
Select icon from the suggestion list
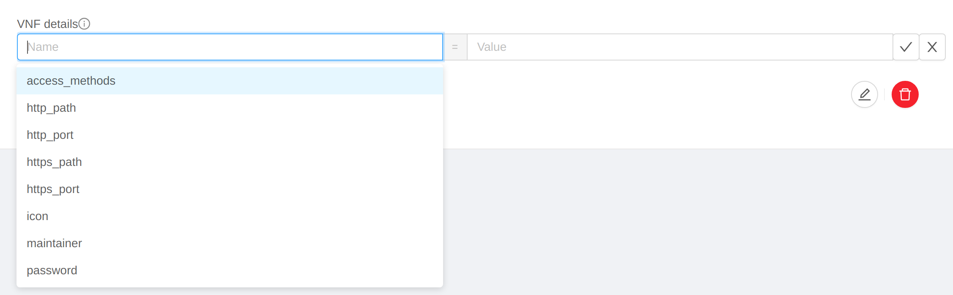[37, 216]
